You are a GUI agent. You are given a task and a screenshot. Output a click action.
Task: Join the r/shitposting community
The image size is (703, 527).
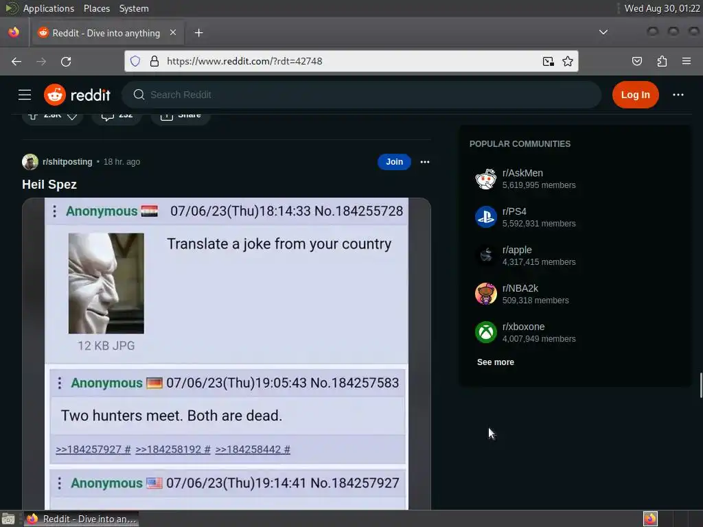point(394,162)
